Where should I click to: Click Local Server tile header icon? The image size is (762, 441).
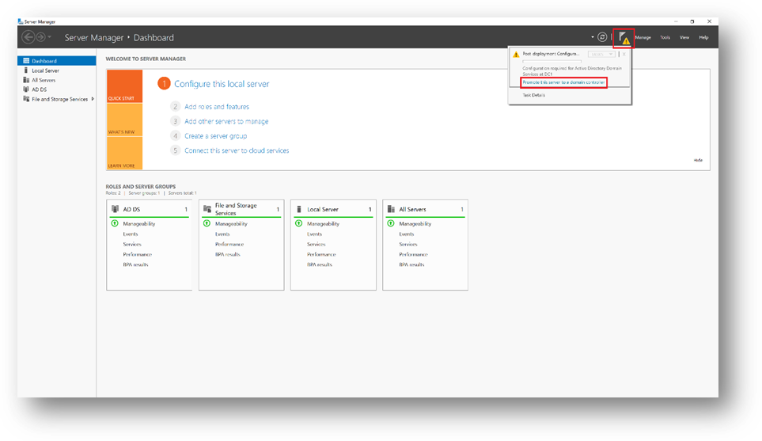coord(299,209)
